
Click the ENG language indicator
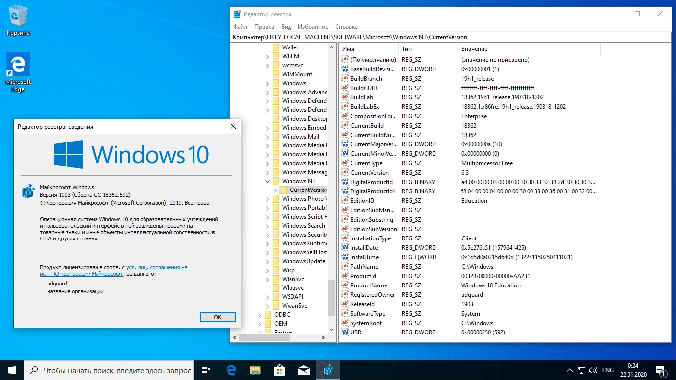[x=608, y=370]
